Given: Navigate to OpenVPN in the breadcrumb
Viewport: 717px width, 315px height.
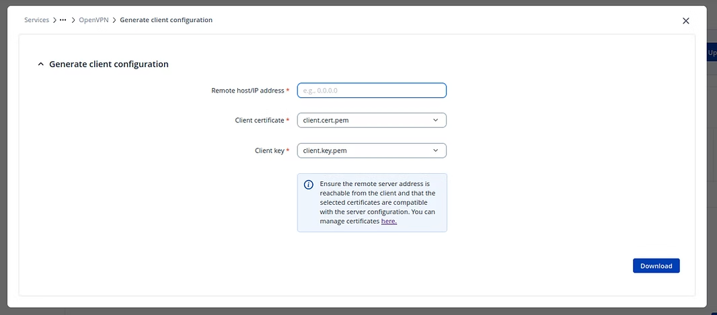Looking at the screenshot, I should coord(93,20).
